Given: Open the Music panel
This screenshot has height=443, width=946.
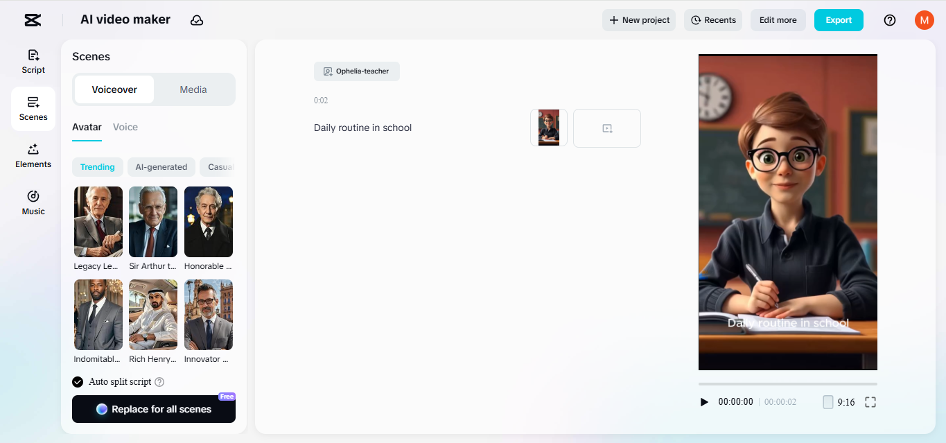Looking at the screenshot, I should point(33,202).
